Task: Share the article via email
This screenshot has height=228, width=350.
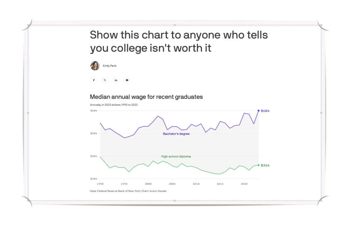Action: click(x=127, y=80)
